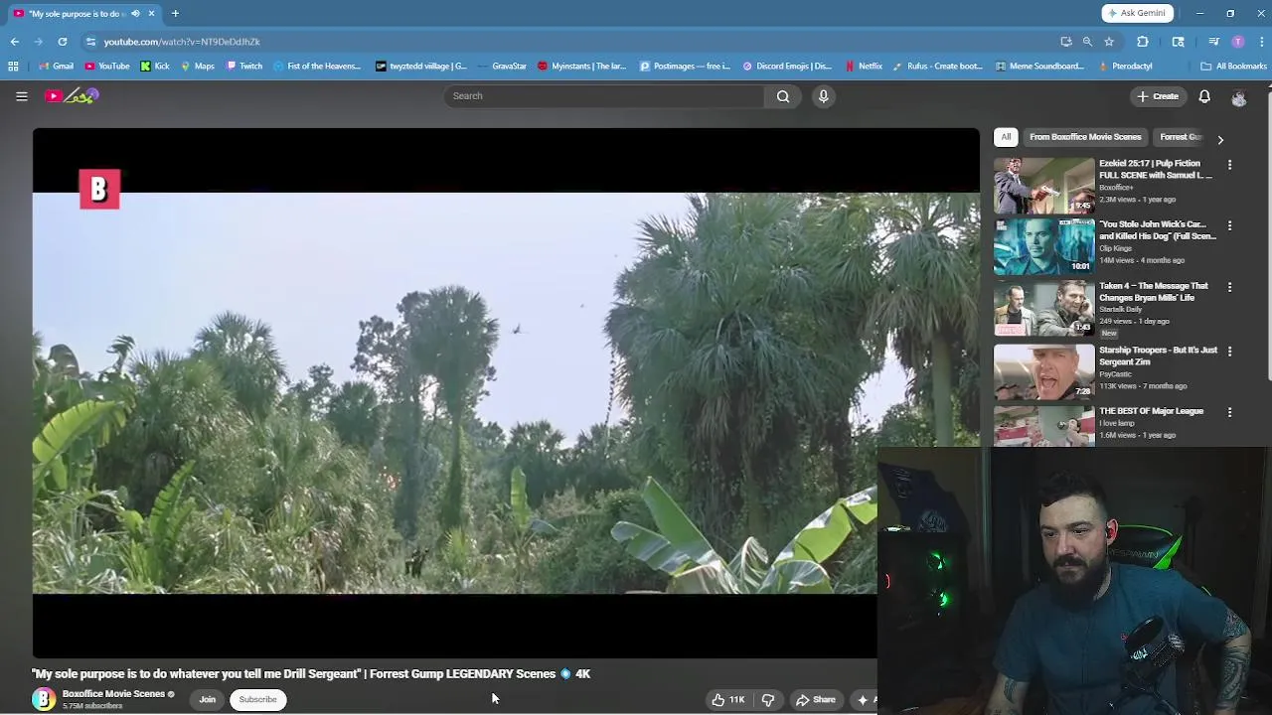Image resolution: width=1272 pixels, height=715 pixels.
Task: Start voice search with microphone icon
Action: (x=823, y=96)
